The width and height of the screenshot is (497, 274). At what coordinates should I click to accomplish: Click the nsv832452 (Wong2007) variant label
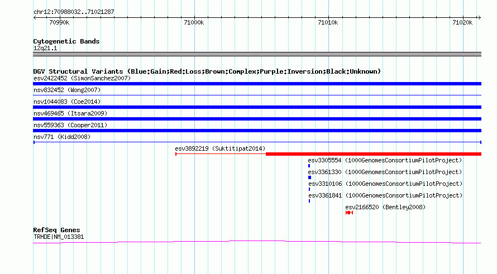click(x=67, y=90)
